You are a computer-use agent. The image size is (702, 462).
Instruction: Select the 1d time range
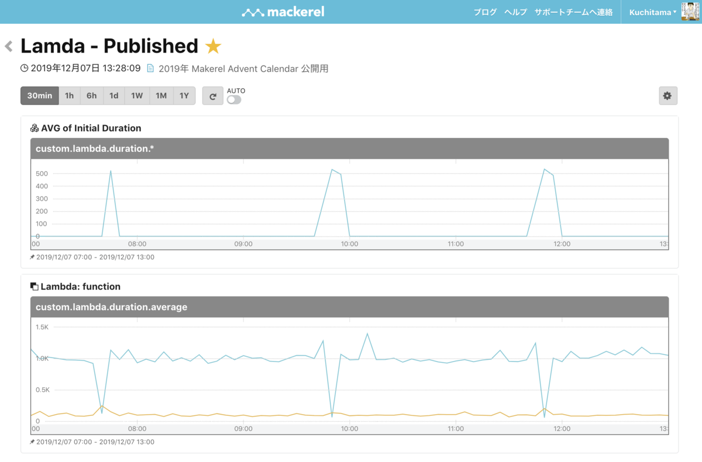(114, 96)
